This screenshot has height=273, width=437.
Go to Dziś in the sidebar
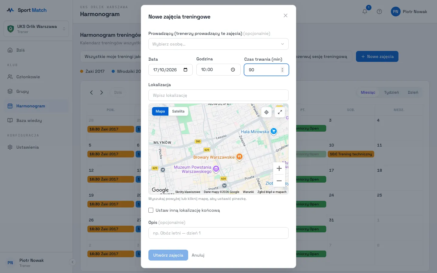tap(36, 50)
